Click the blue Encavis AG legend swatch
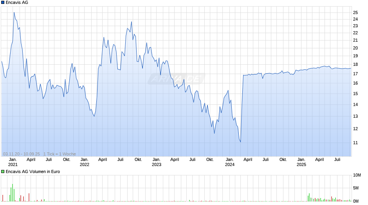This screenshot has width=368, height=205. (x=3, y=3)
